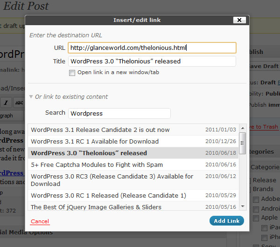Enable Open link in a new window/tab
This screenshot has height=247, width=280.
click(x=72, y=73)
